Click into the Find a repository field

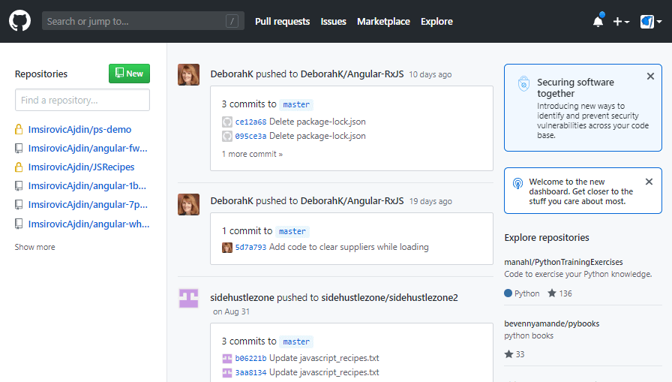coord(82,100)
